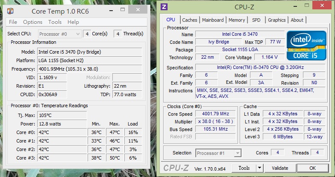Open the Help menu in Core Temp
Viewport: 335px width, 177px height.
click(73, 22)
